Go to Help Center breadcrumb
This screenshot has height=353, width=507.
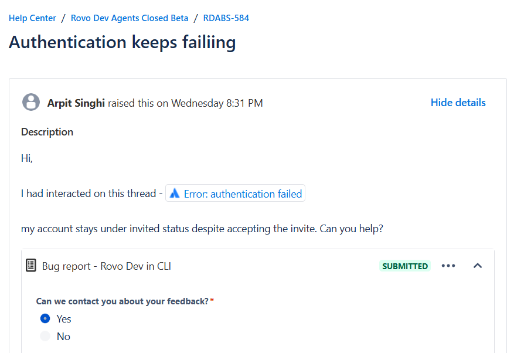pyautogui.click(x=32, y=18)
